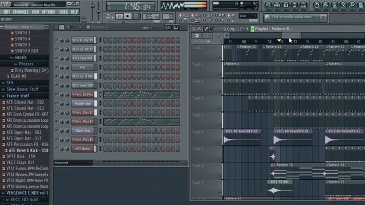Collapse the vocals folder in browser
365x205 pixels.
[21, 58]
